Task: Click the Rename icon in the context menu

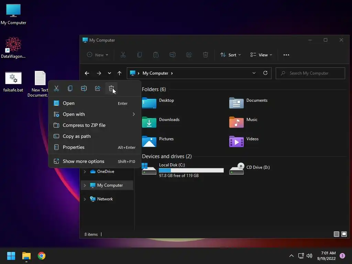Action: 84,88
